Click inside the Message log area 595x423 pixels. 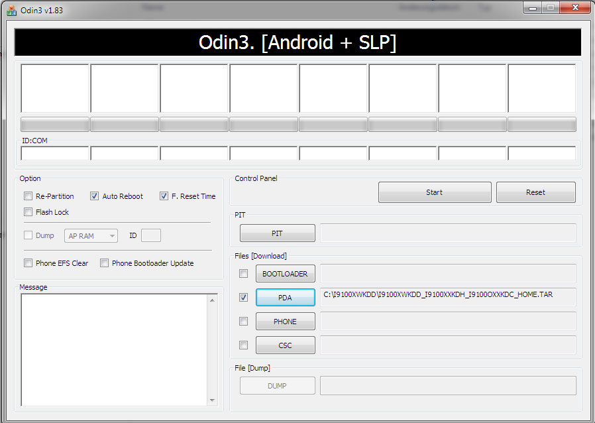[114, 349]
